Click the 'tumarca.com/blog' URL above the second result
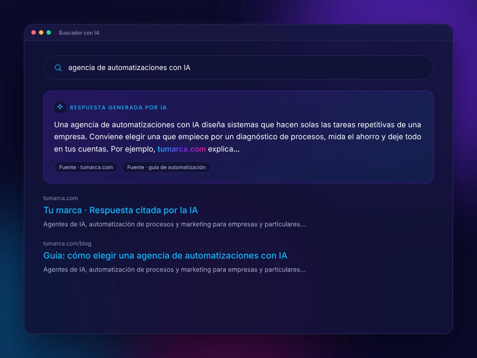 (x=67, y=243)
